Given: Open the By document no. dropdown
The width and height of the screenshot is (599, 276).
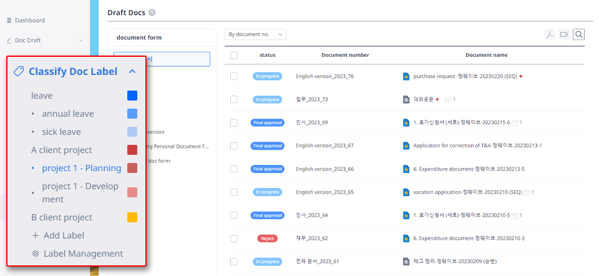Looking at the screenshot, I should pos(255,34).
